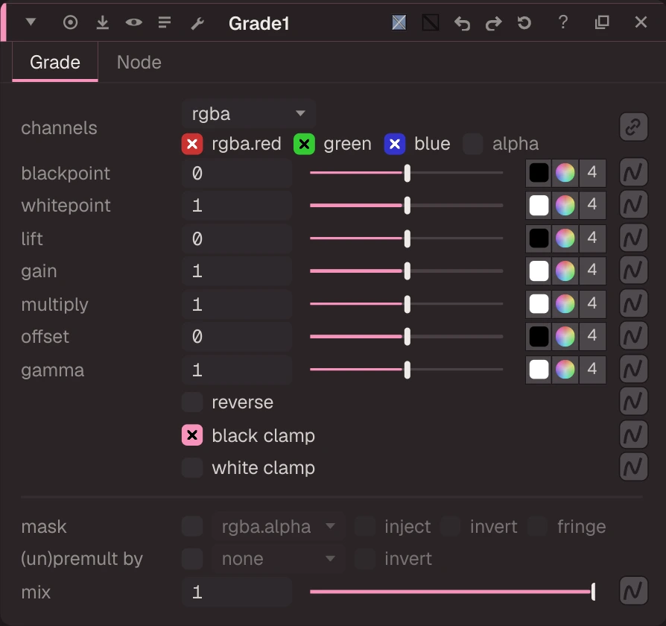Click the download arrow icon in the header

pos(102,22)
